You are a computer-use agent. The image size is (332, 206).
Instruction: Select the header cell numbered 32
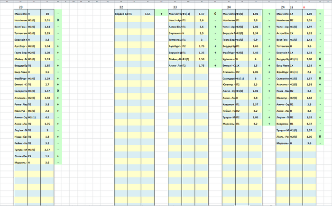[x=121, y=7]
